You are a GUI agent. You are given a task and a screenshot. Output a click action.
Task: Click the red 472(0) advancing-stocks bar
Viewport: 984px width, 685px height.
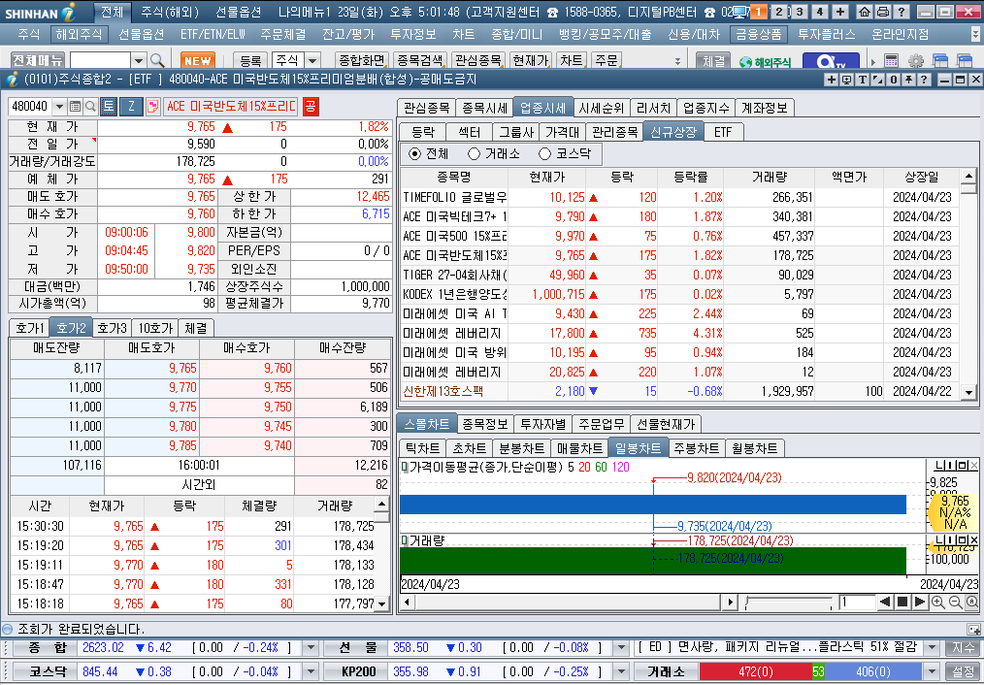pos(756,671)
